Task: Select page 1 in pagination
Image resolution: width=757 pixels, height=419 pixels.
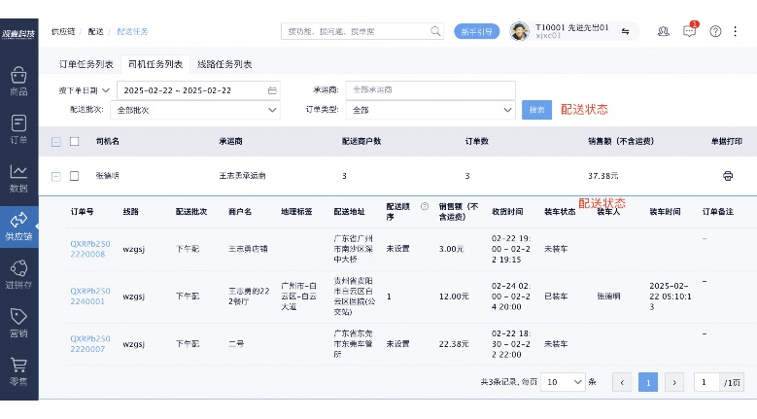Action: [648, 382]
